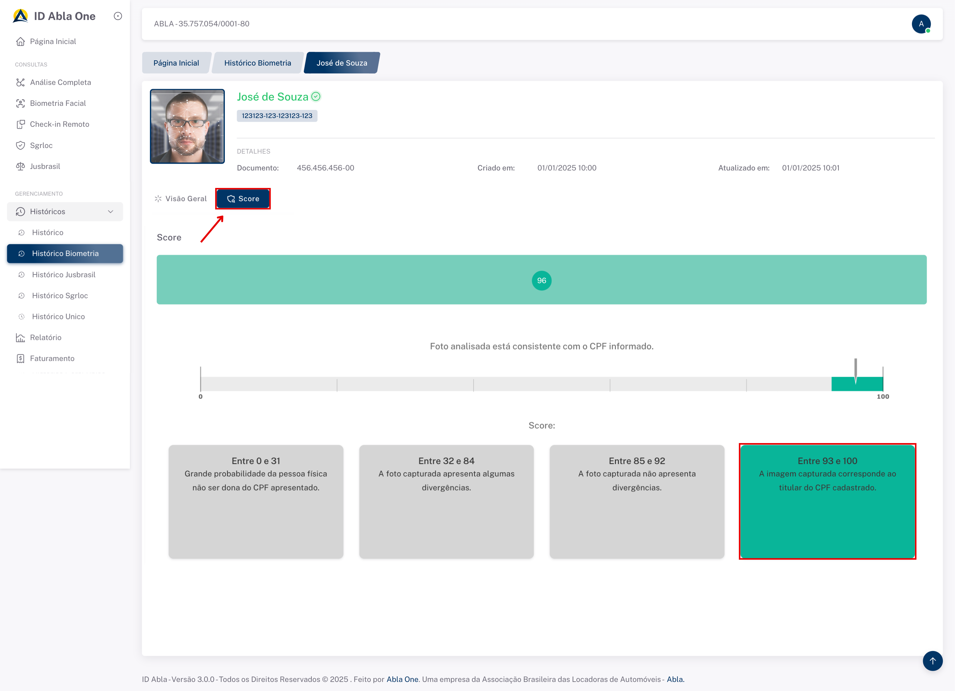Screen dimensions: 955x691
Task: Open Jusbrasil scales icon
Action: pyautogui.click(x=20, y=166)
